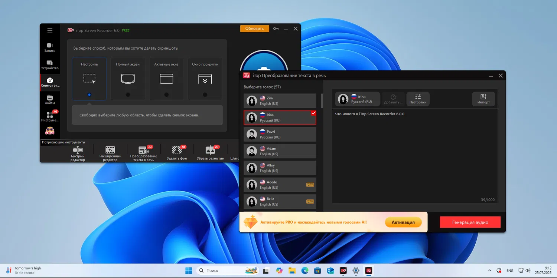Open the hamburger menu in iTop Screen Recorder
The image size is (557, 278).
click(x=50, y=30)
